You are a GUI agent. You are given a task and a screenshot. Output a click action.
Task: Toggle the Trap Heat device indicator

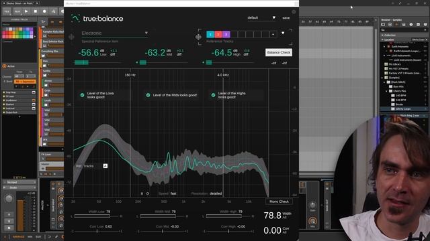click(x=4, y=92)
